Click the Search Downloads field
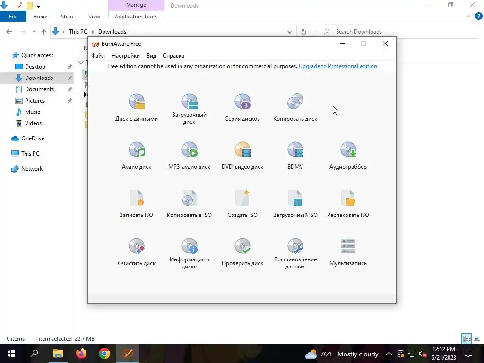Viewport: 484px width, 363px height. coord(397,32)
